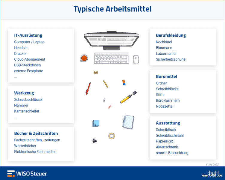Click the Schreibtisch entry
The height and width of the screenshot is (180, 225).
pyautogui.click(x=166, y=130)
